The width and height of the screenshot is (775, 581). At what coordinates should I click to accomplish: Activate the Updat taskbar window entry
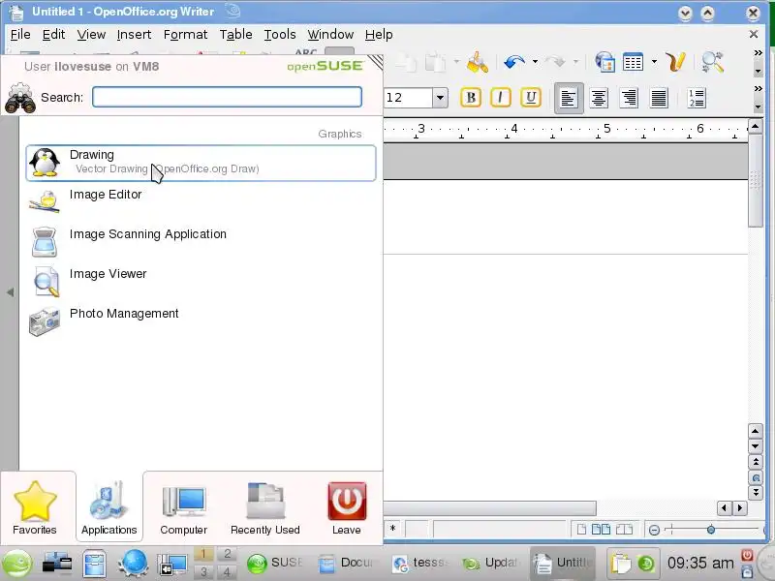pos(491,563)
